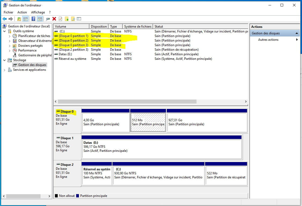Collapse the Outils système tree node
This screenshot has height=206, width=302.
coord(5,31)
